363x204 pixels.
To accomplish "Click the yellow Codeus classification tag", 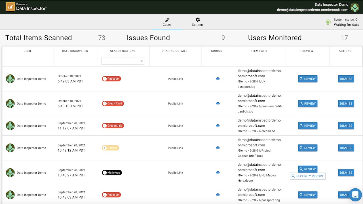I will pyautogui.click(x=110, y=148).
